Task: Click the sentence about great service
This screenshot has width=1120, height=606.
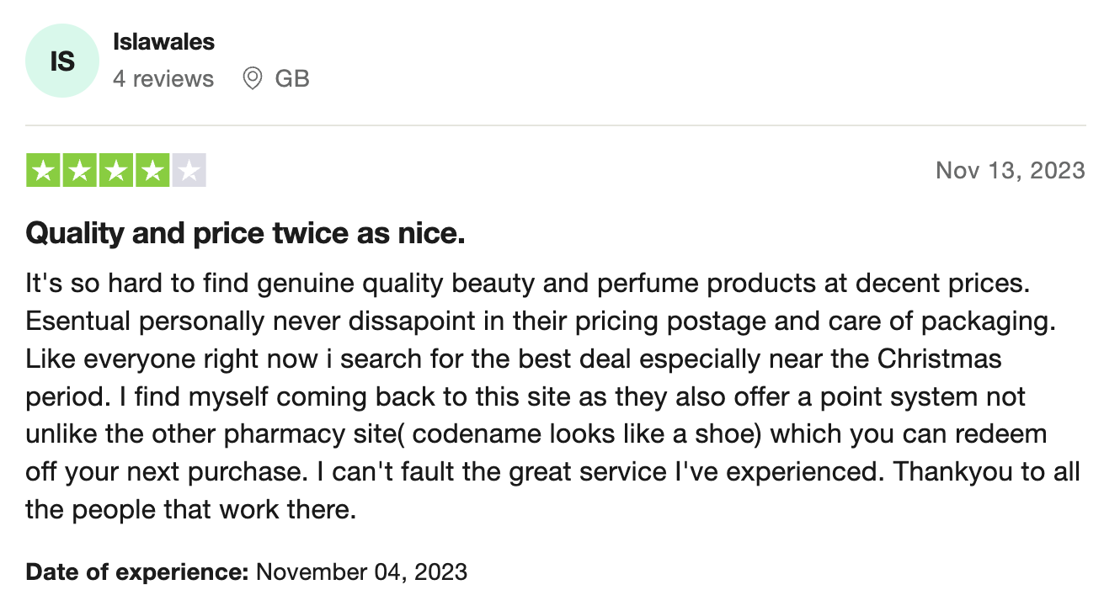Action: coord(602,472)
